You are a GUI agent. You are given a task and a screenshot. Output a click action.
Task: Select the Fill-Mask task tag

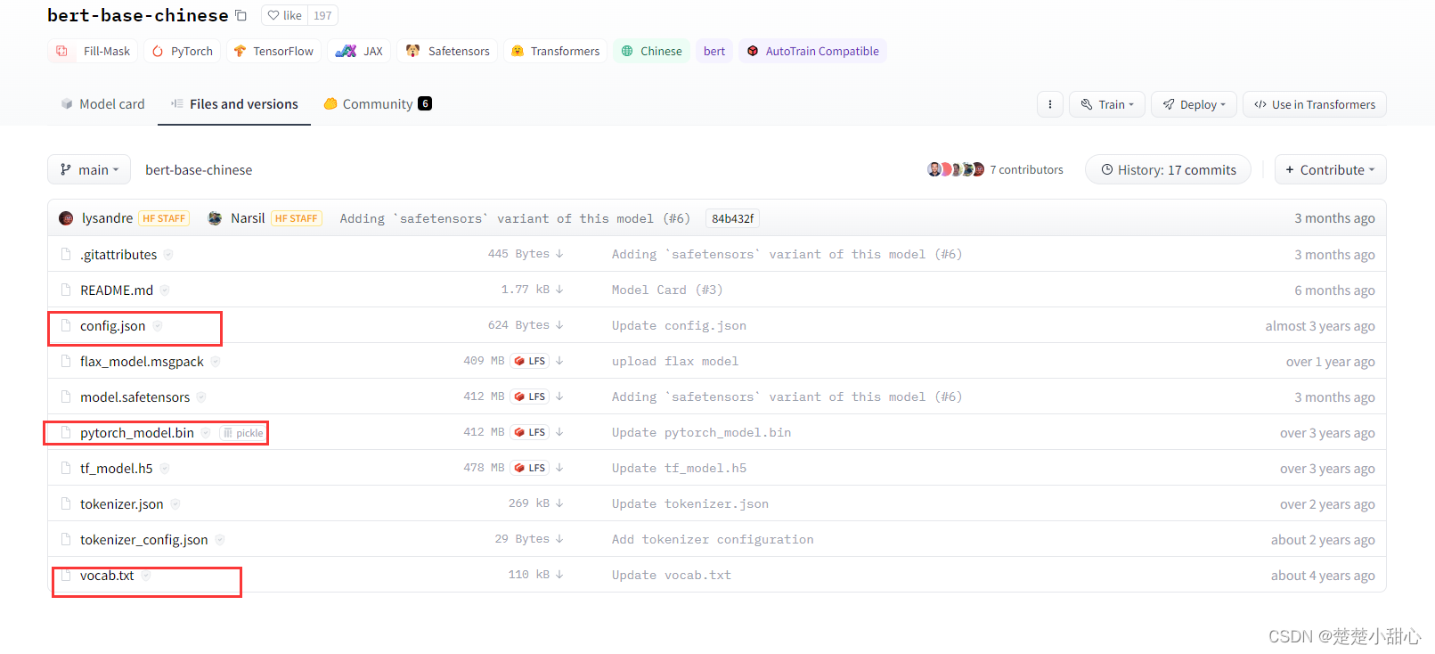94,51
